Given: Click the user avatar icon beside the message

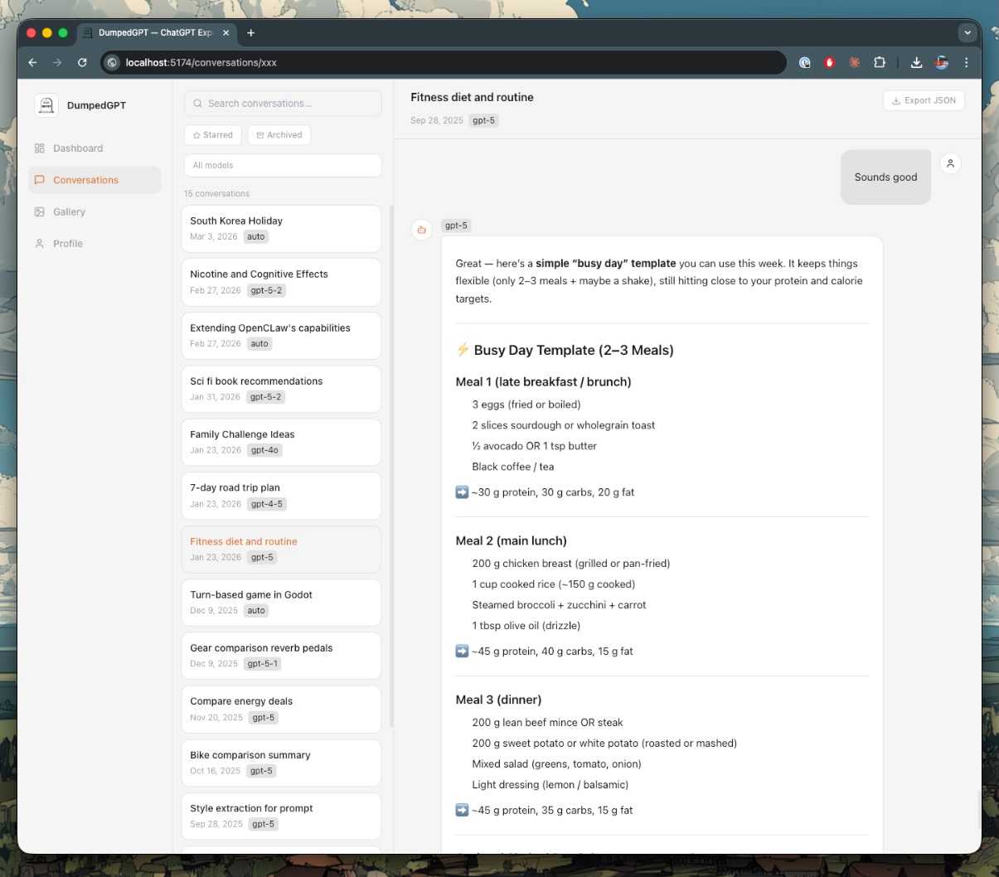Looking at the screenshot, I should pyautogui.click(x=950, y=164).
